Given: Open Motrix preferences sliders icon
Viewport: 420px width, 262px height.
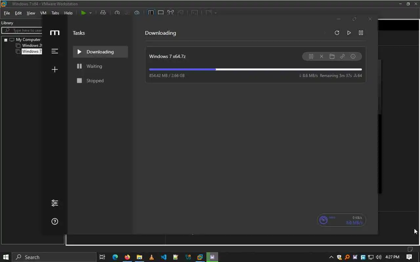Looking at the screenshot, I should pyautogui.click(x=55, y=203).
